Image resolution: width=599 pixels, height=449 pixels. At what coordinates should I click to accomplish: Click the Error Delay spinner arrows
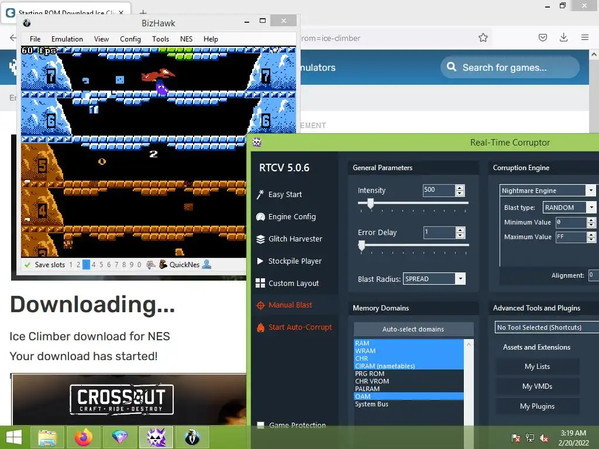460,232
